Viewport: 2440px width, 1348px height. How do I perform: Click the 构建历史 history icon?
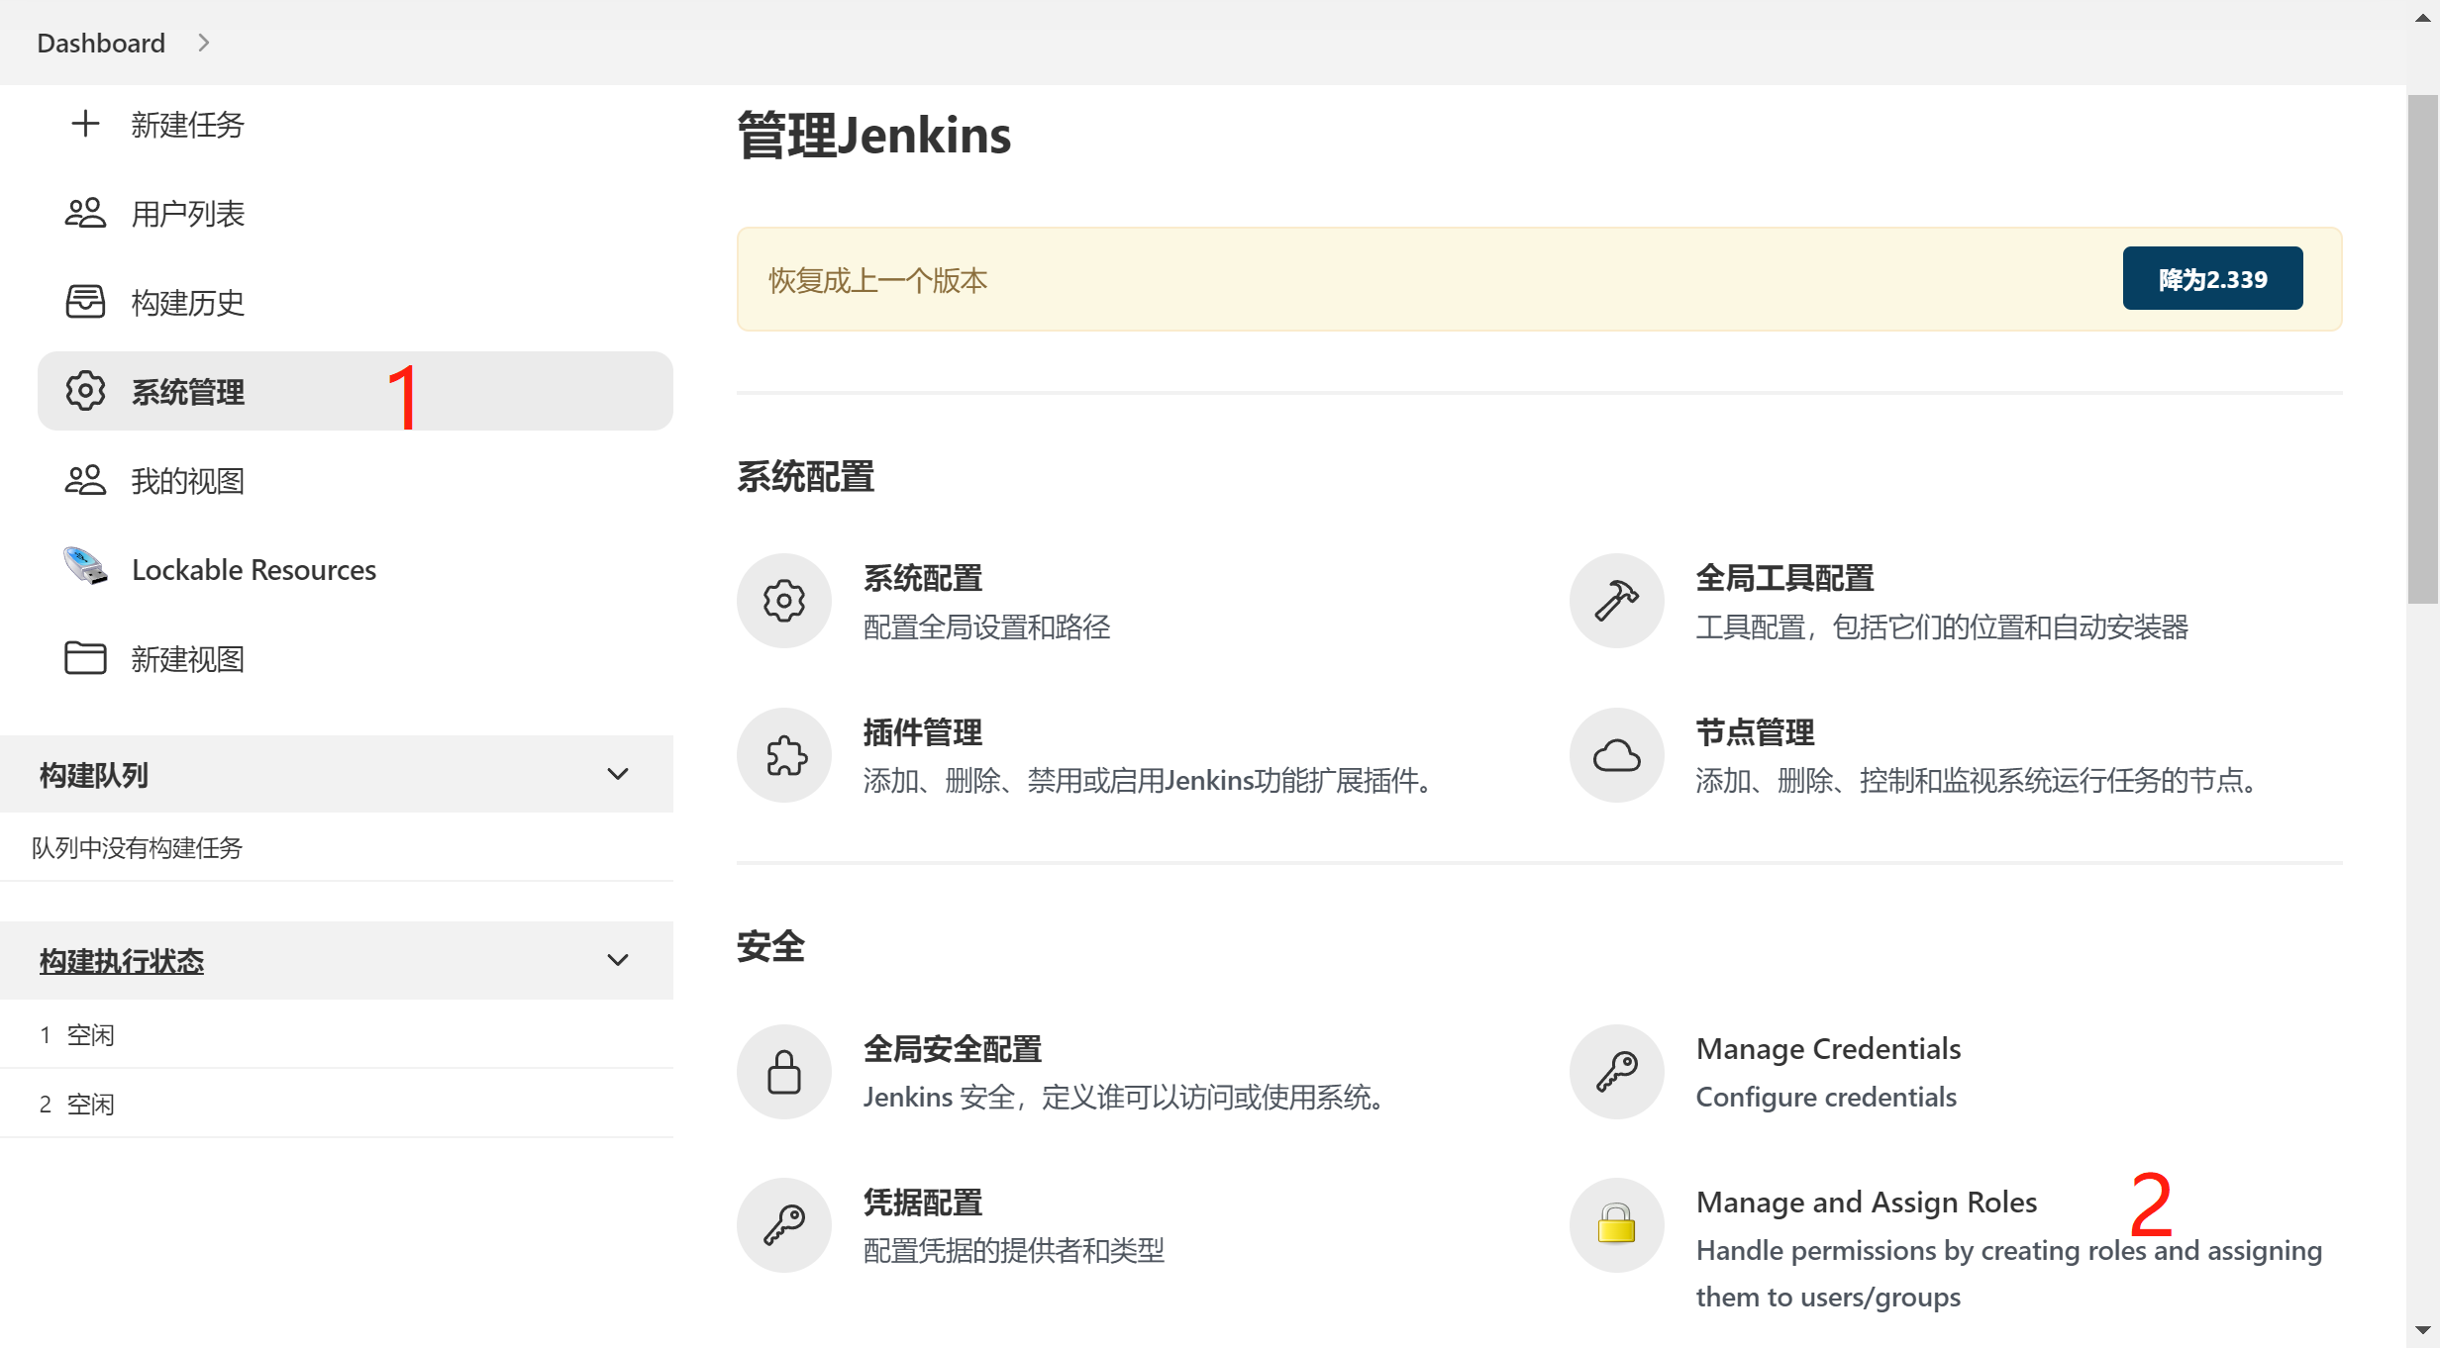[x=85, y=302]
